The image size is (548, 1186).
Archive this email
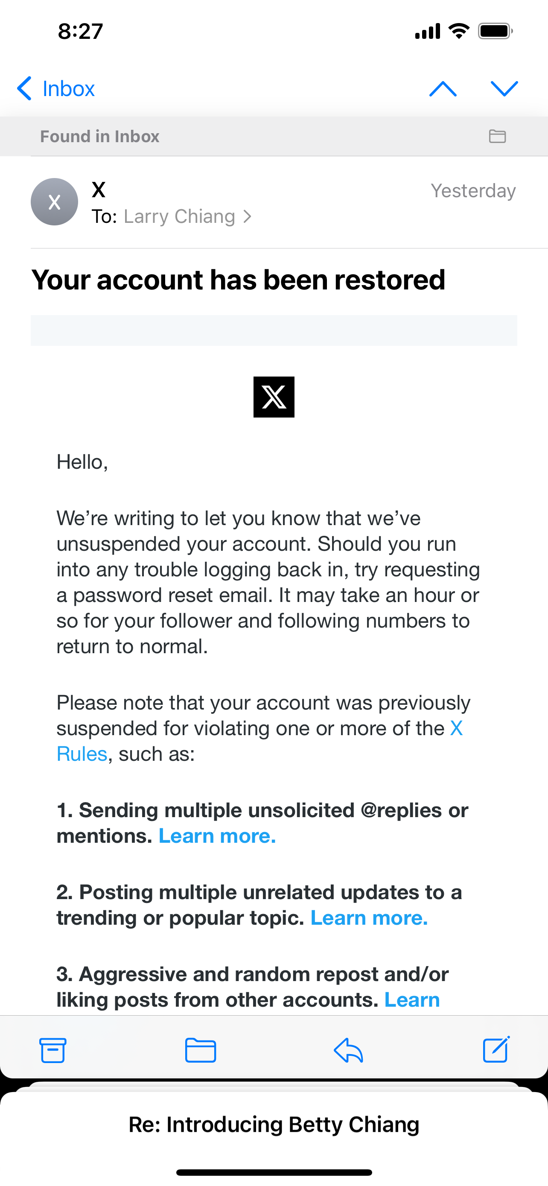53,1050
